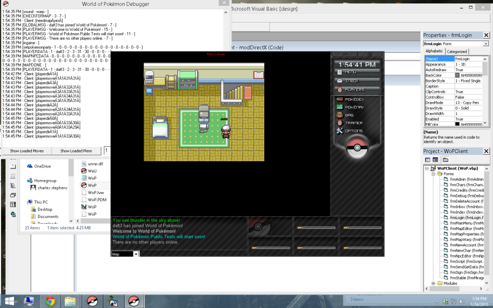Click the View Object icon in Project panel
The height and width of the screenshot is (308, 493).
coord(435,160)
